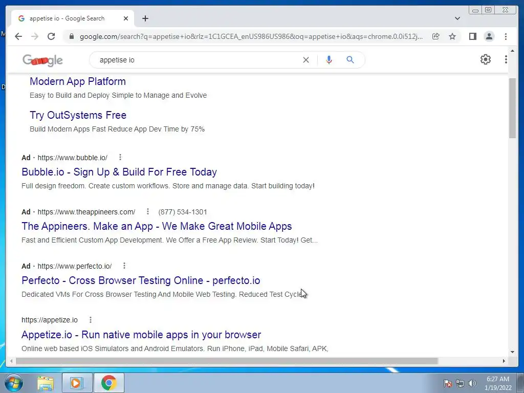The width and height of the screenshot is (524, 393).
Task: Search by voice microphone icon
Action: pyautogui.click(x=329, y=60)
